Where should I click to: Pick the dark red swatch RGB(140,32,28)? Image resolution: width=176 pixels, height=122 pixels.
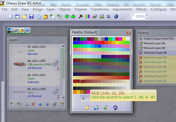82,81
